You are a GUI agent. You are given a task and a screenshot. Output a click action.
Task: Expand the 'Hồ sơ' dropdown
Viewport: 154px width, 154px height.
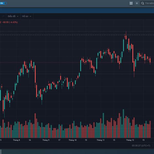pyautogui.click(x=27, y=16)
